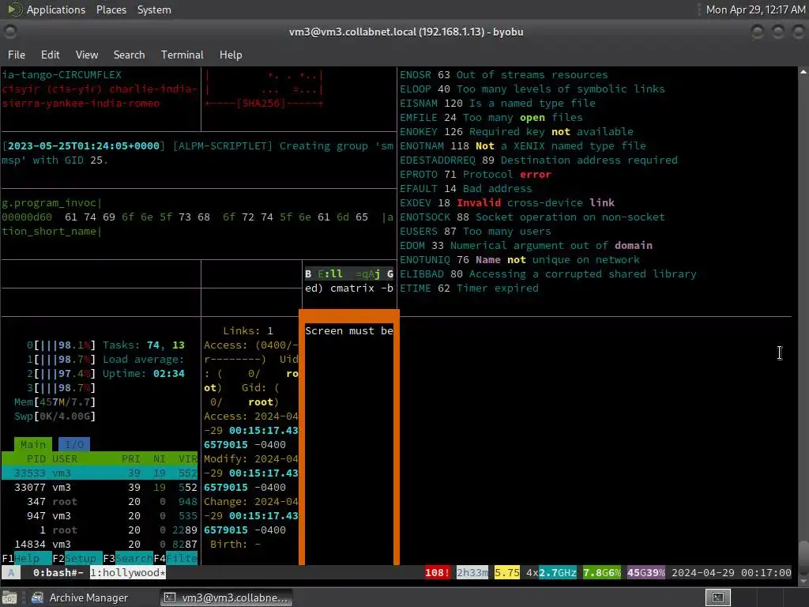Sort htop by the NI column header
The image size is (809, 607).
click(x=160, y=459)
